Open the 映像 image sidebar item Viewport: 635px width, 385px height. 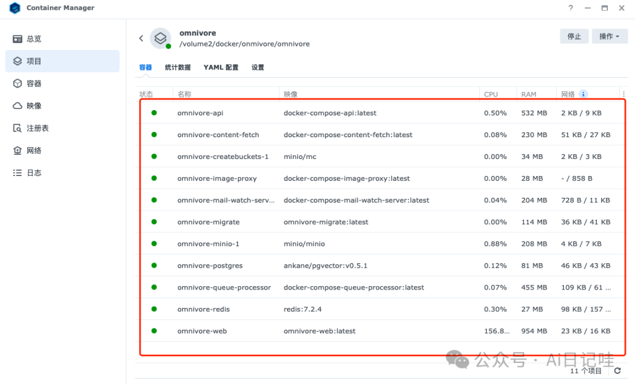click(62, 106)
